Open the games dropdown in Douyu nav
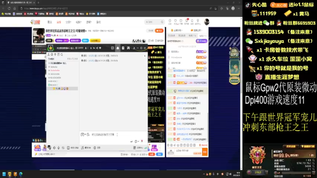Viewport: 317px width, 178px height. (89, 22)
